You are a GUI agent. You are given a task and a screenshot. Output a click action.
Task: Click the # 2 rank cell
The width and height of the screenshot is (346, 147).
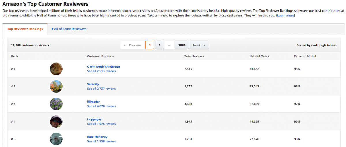click(x=13, y=87)
